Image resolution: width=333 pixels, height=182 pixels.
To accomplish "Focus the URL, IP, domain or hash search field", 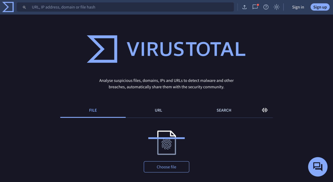I will click(x=125, y=7).
